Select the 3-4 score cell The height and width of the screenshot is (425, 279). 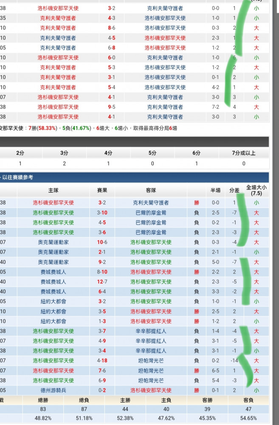pos(102,351)
